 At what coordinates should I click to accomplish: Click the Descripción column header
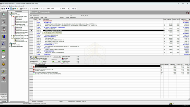click(x=103, y=19)
